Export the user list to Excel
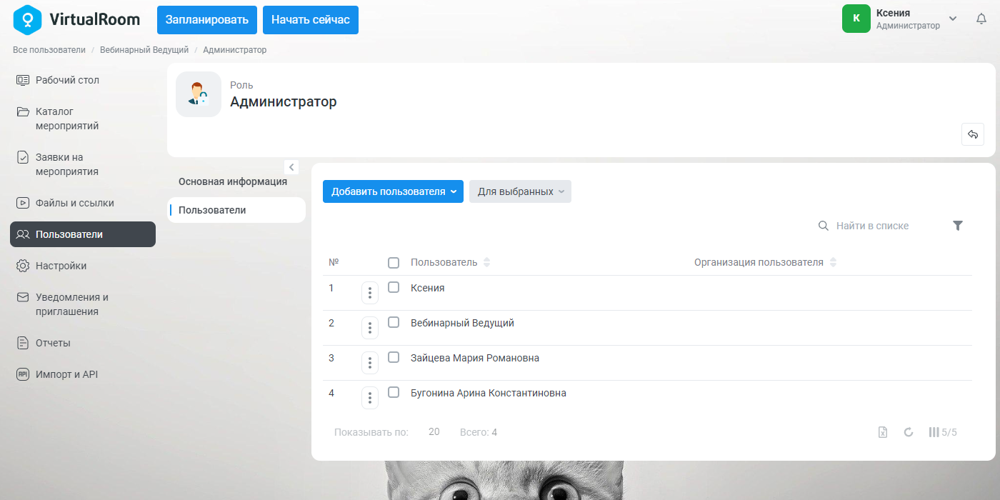1000x500 pixels. click(883, 432)
